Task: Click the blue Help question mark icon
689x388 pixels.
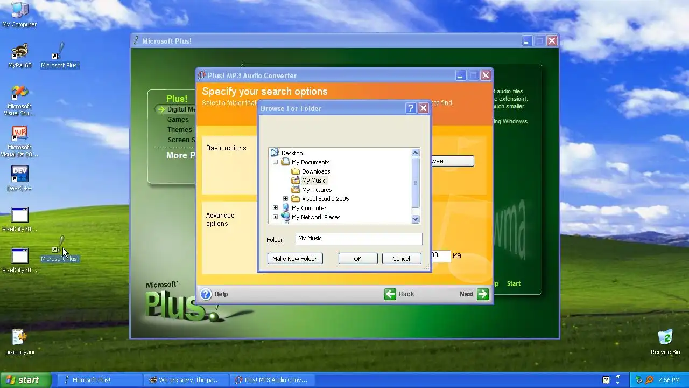Action: (x=206, y=294)
